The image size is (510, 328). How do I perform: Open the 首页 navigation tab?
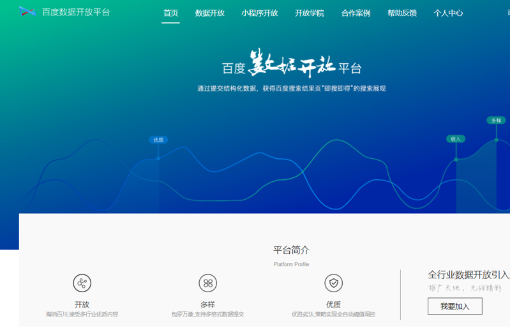(x=171, y=13)
